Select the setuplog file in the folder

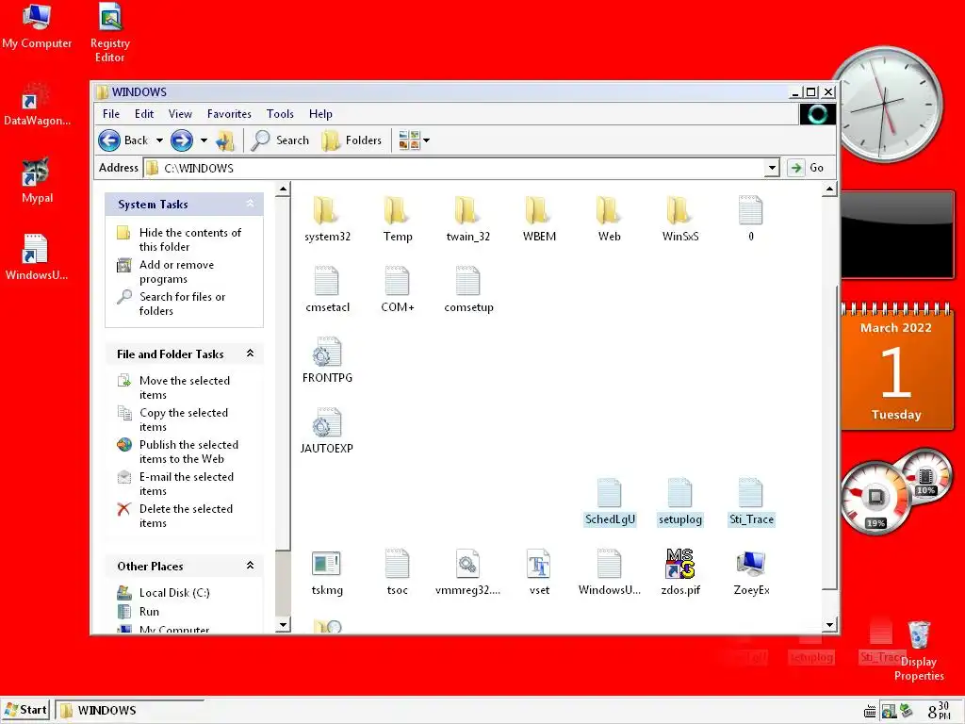click(680, 502)
